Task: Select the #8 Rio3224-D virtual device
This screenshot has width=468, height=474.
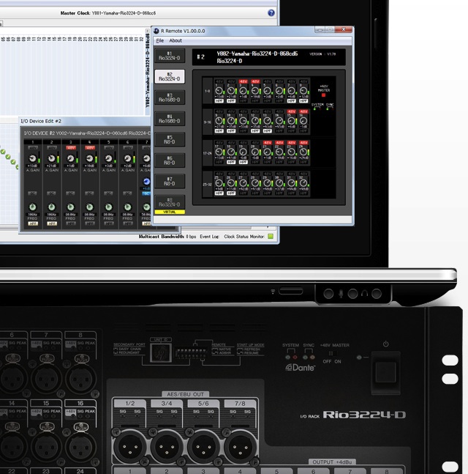Action: 169,202
